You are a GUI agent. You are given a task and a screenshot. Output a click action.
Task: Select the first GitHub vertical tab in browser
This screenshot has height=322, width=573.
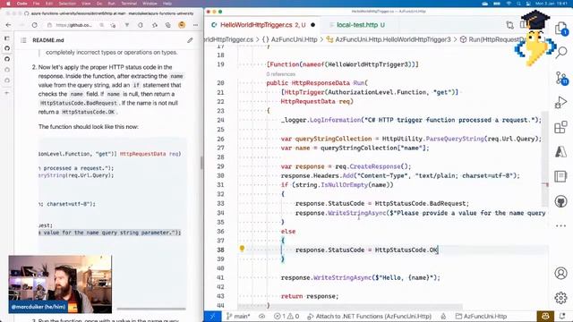[x=7, y=48]
